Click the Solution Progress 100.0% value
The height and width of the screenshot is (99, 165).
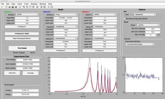click(32, 53)
